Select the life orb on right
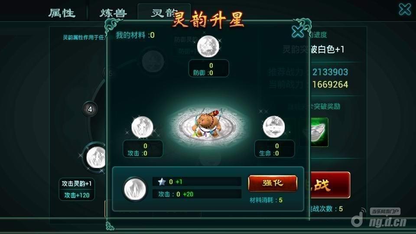Viewport: 416px width, 234px height. (274, 127)
